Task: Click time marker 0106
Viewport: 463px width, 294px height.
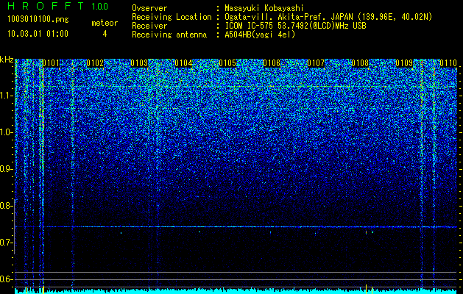Action: click(272, 63)
